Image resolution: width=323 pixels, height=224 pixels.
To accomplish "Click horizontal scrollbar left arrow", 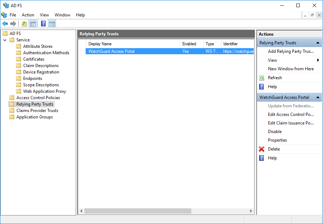I will (x=81, y=211).
